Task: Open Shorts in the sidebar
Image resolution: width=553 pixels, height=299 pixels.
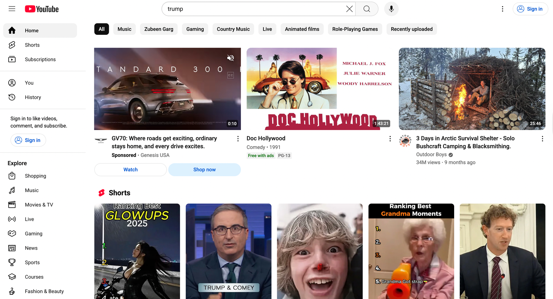Action: pyautogui.click(x=32, y=45)
